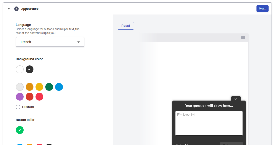Open the hamburger menu in preview
Image resolution: width=276 pixels, height=145 pixels.
(243, 38)
